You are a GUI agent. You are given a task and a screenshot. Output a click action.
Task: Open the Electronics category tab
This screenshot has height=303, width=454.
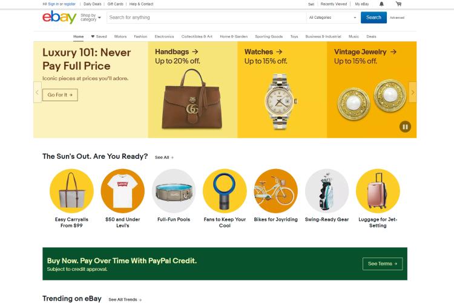tap(164, 36)
